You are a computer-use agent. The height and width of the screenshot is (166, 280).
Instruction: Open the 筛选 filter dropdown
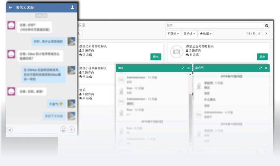tap(172, 34)
